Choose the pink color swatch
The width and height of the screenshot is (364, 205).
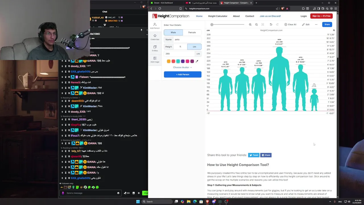tap(187, 61)
